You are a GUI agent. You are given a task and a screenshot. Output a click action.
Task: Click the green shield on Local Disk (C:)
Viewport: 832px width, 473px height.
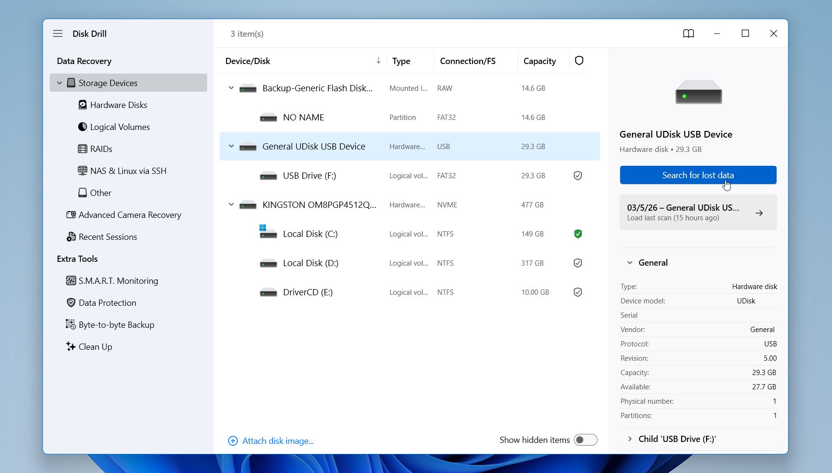click(x=578, y=234)
